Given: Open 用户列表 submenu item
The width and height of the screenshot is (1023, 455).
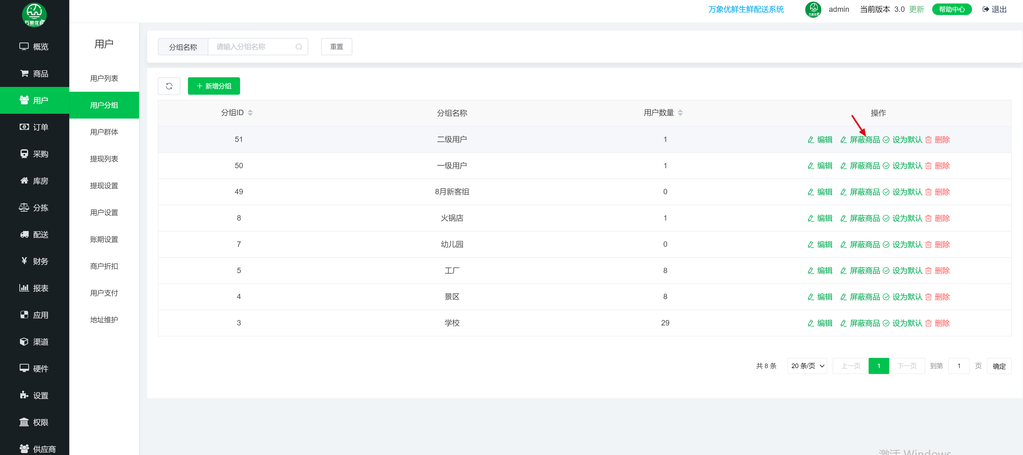Looking at the screenshot, I should click(x=104, y=78).
